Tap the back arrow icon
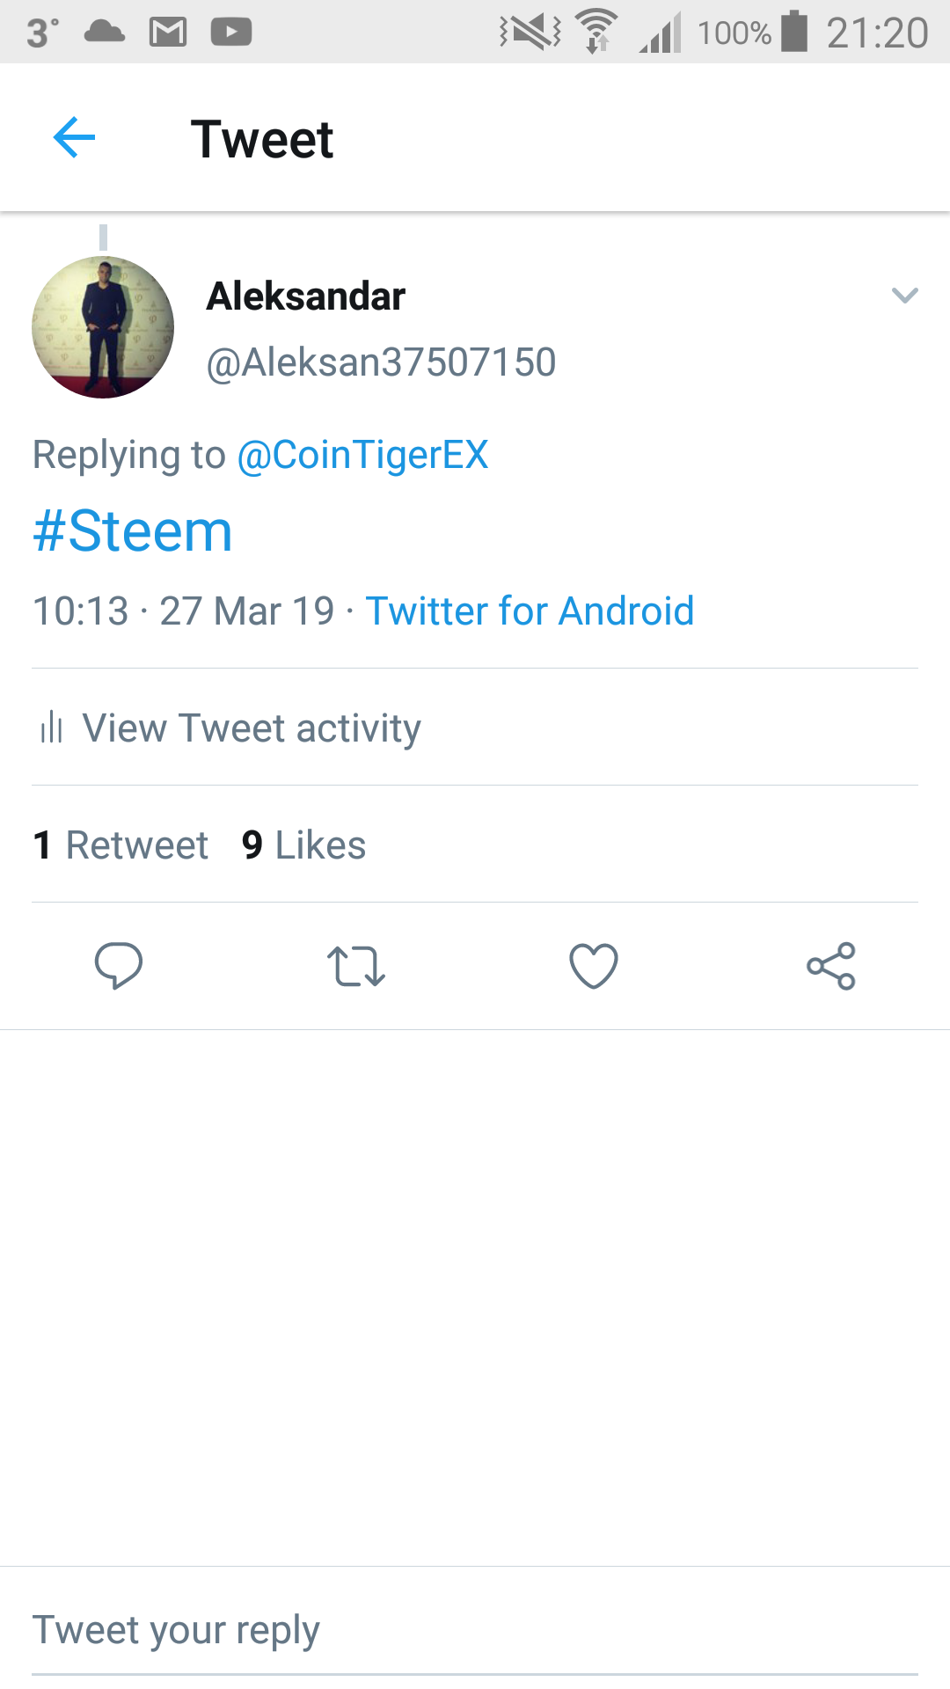This screenshot has height=1689, width=950. pyautogui.click(x=74, y=138)
